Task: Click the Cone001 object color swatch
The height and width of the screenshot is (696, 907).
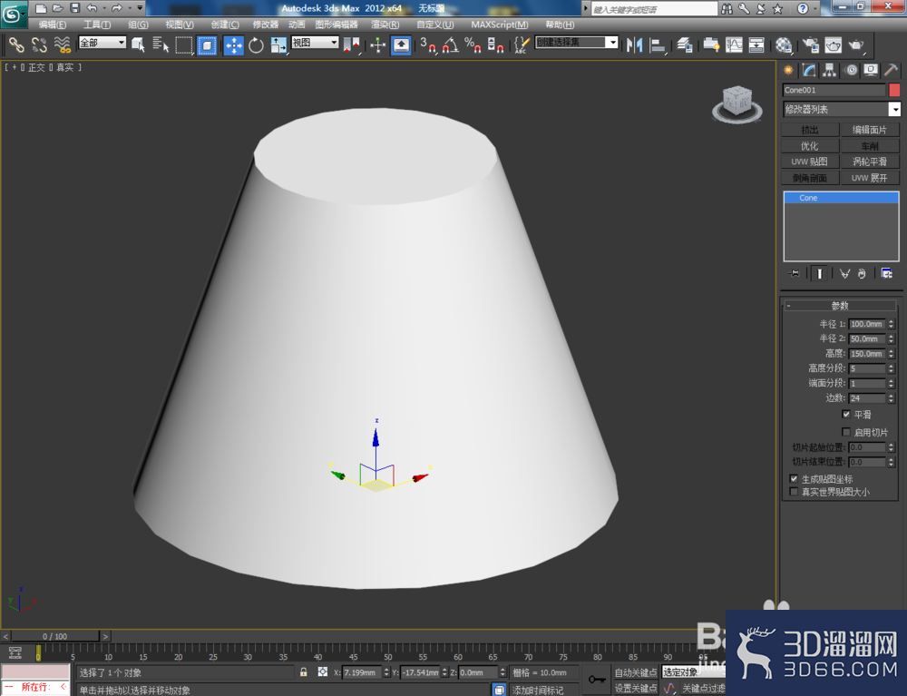Action: (x=894, y=90)
